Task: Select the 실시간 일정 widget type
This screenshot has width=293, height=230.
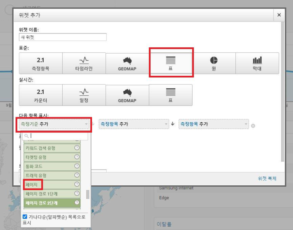Action: pos(83,95)
